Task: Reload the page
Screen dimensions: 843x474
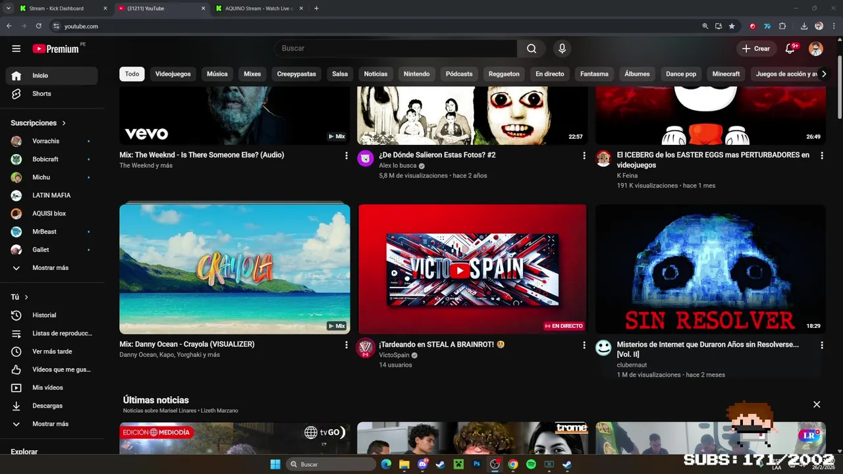Action: point(39,26)
